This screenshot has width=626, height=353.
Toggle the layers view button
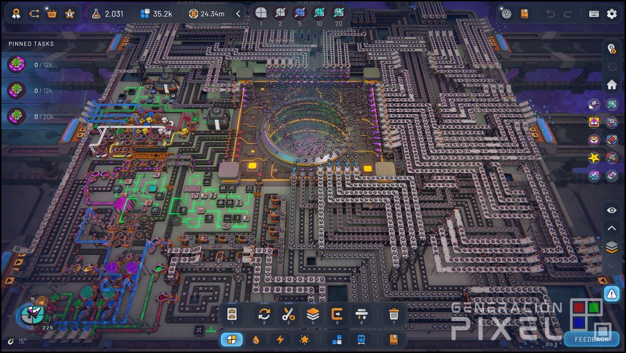[611, 246]
